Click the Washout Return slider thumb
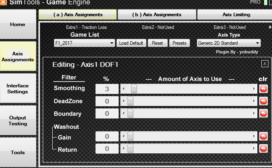This screenshot has width=272, height=168. (x=130, y=148)
